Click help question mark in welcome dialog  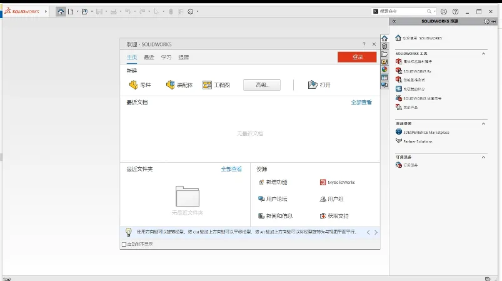point(364,44)
